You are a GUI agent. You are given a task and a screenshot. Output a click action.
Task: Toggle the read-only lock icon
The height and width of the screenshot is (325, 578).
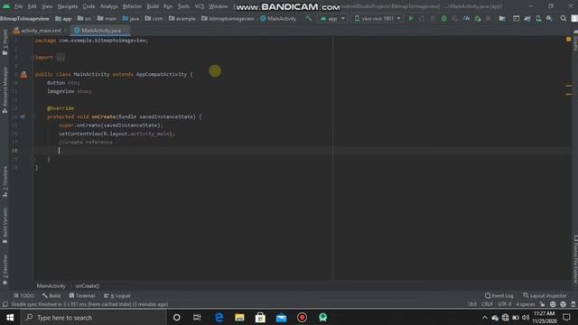click(542, 304)
